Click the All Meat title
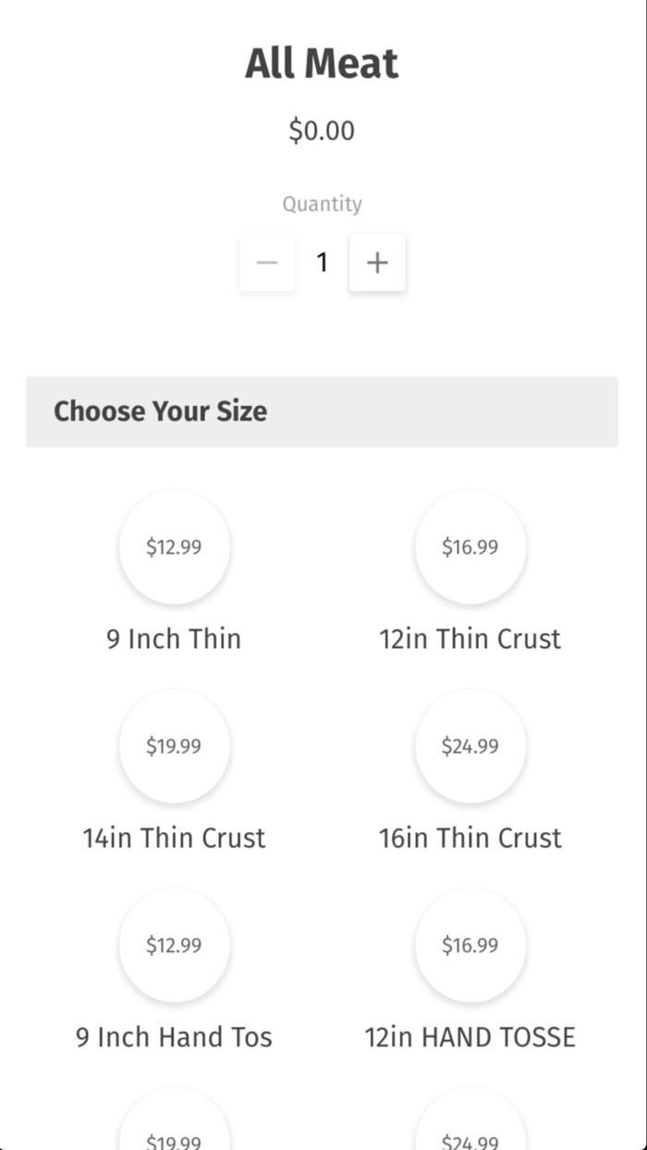 [322, 64]
